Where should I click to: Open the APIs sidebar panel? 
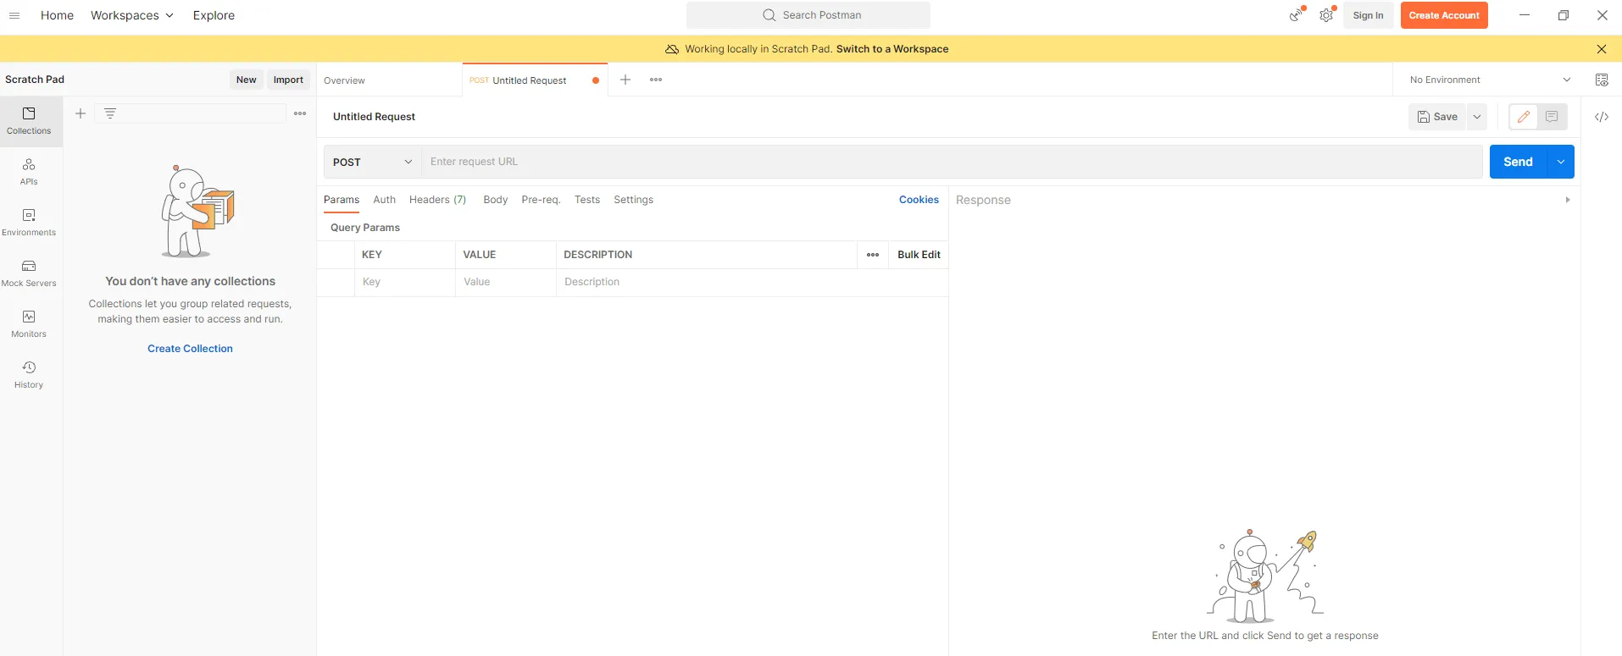click(x=29, y=172)
